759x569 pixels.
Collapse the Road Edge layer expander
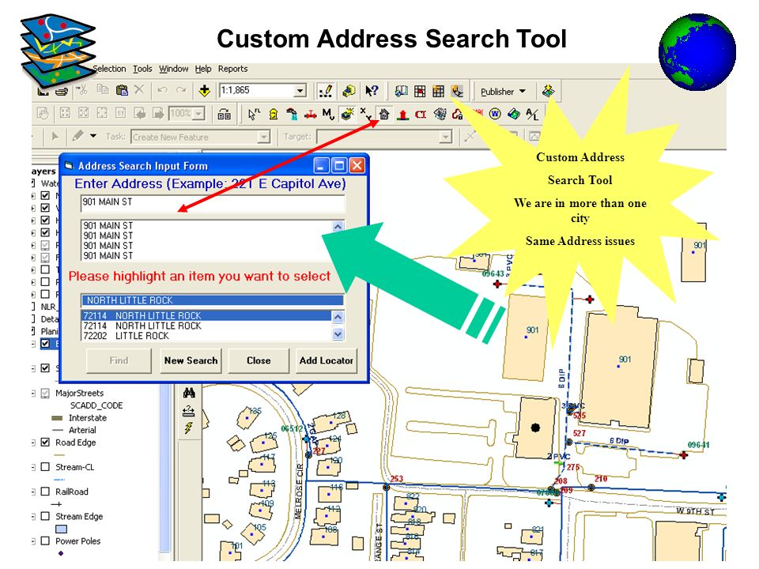click(33, 443)
